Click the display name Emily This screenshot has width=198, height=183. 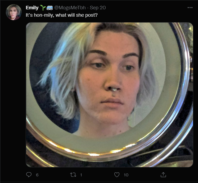[x=32, y=8]
